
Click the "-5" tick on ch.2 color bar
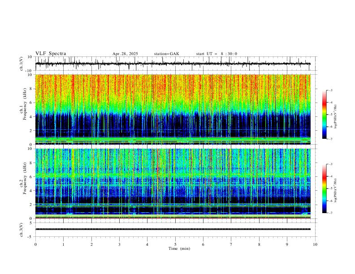tap(331, 188)
